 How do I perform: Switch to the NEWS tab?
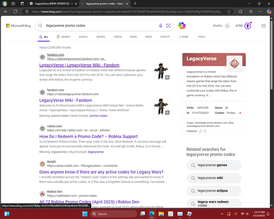coord(149,37)
